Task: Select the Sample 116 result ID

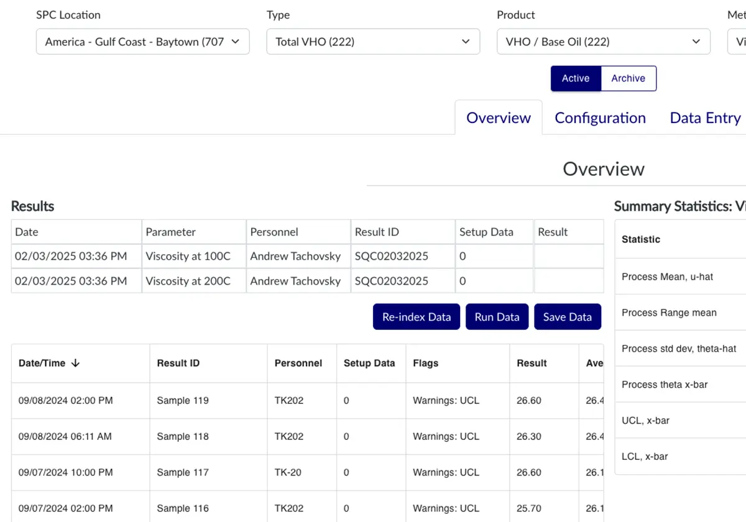Action: 183,509
